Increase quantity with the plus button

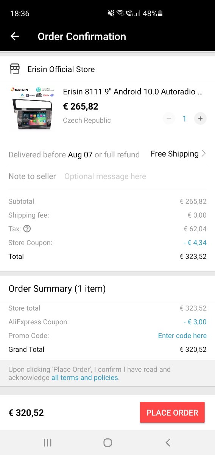coord(200,119)
